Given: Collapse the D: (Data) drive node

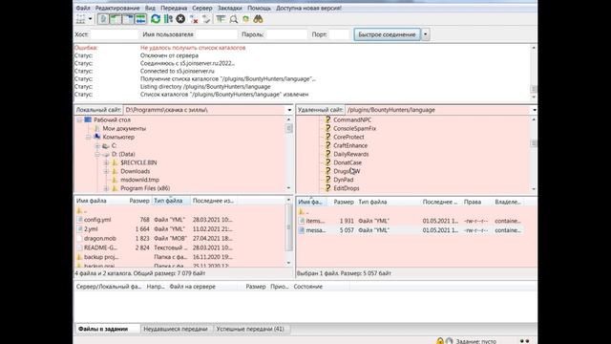Looking at the screenshot, I should click(97, 154).
